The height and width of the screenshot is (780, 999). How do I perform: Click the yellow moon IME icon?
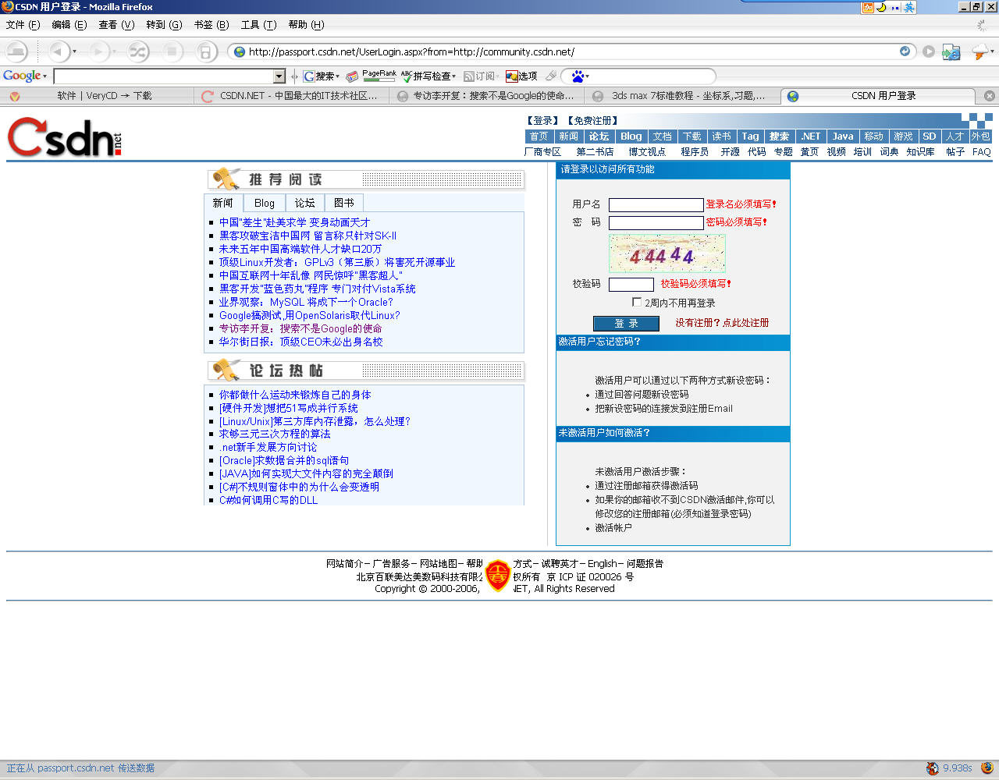[881, 7]
